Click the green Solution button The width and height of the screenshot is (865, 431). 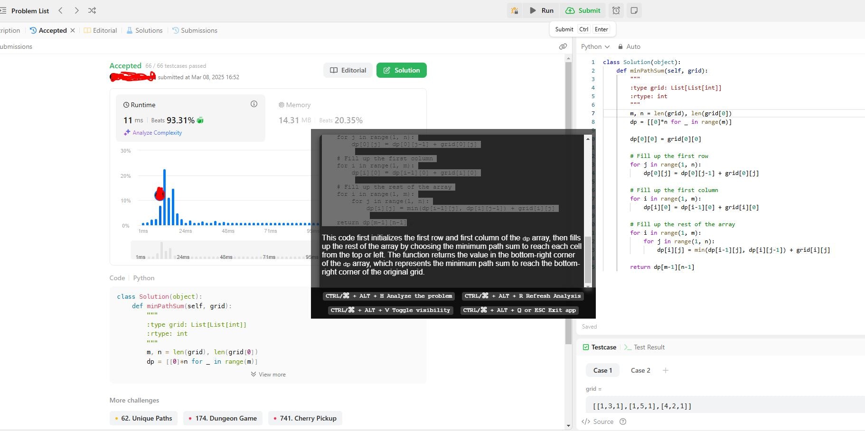point(401,70)
